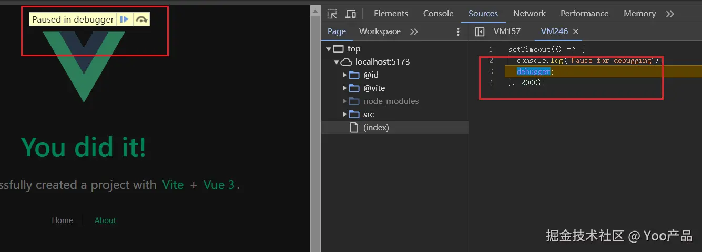Click the About navigation link
702x252 pixels.
click(105, 220)
